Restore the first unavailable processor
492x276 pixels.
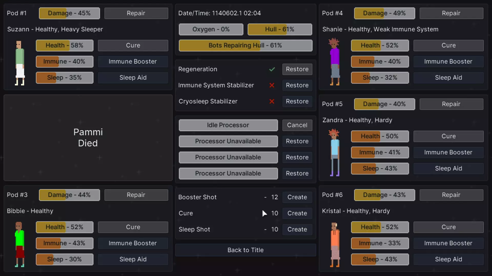click(x=297, y=141)
